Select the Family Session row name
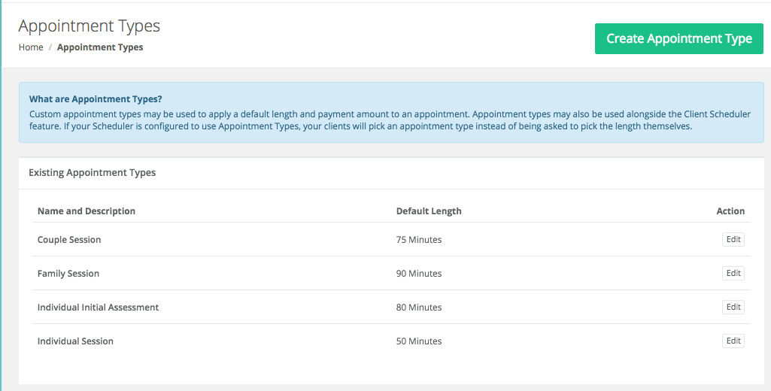Viewport: 771px width, 391px height. [68, 274]
